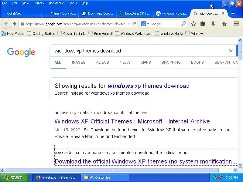
Task: Bookmark this page with star icon
Action: pos(193,24)
